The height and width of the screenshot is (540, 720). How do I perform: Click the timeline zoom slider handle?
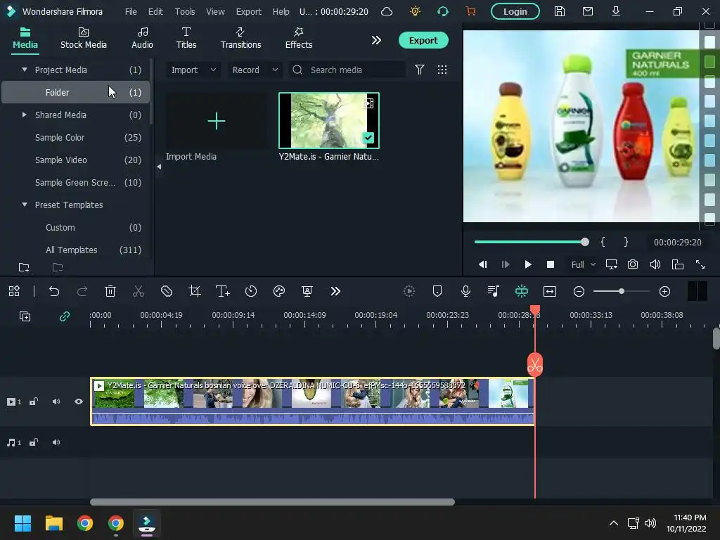tap(622, 291)
